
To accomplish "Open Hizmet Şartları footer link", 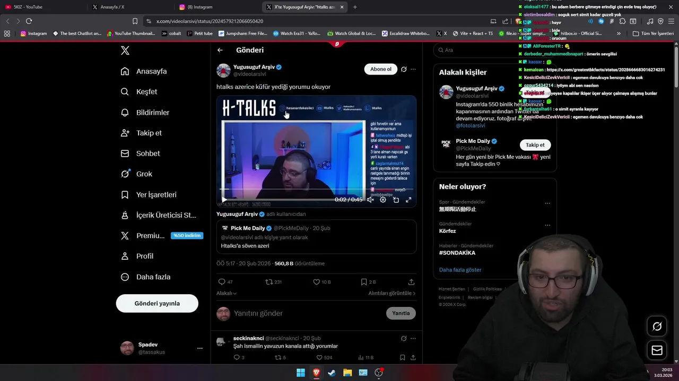I will 452,289.
